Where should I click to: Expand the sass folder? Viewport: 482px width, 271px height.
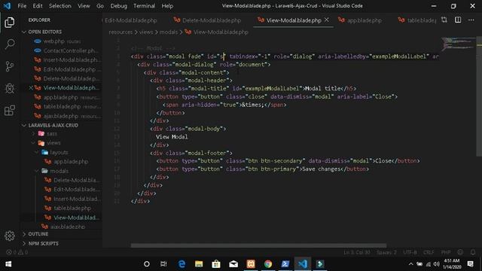pos(52,134)
